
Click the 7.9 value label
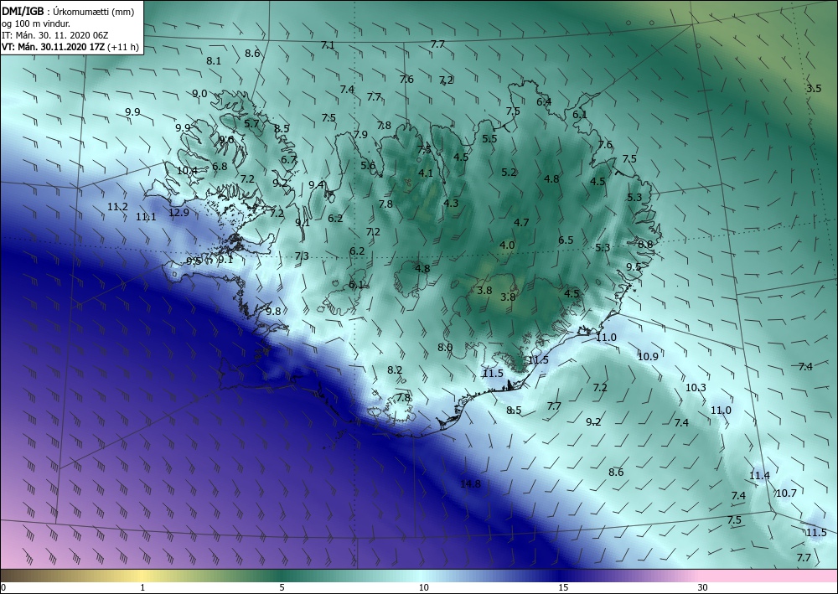tap(360, 134)
